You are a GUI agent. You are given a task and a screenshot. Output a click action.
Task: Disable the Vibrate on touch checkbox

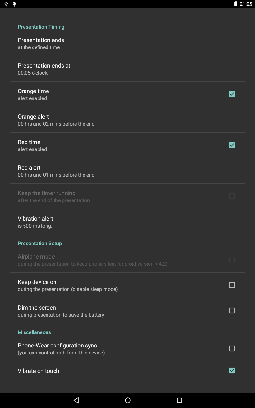tap(232, 370)
